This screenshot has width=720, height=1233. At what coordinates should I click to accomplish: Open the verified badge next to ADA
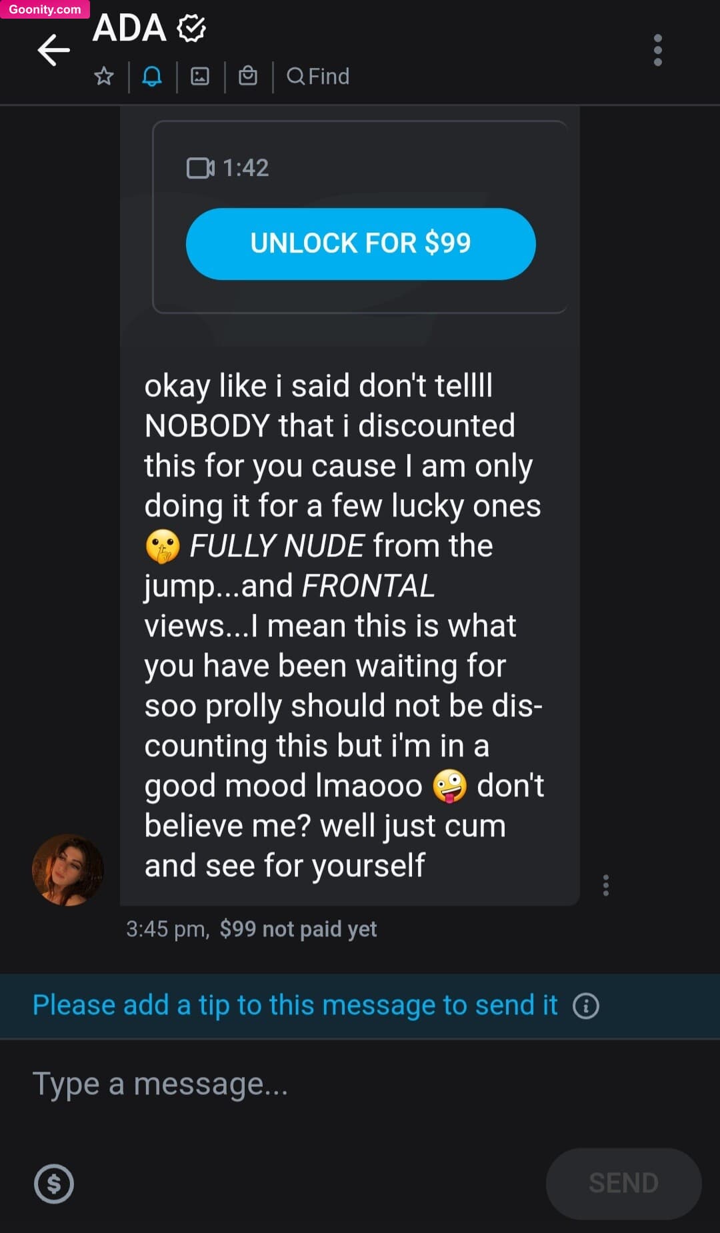click(x=191, y=28)
